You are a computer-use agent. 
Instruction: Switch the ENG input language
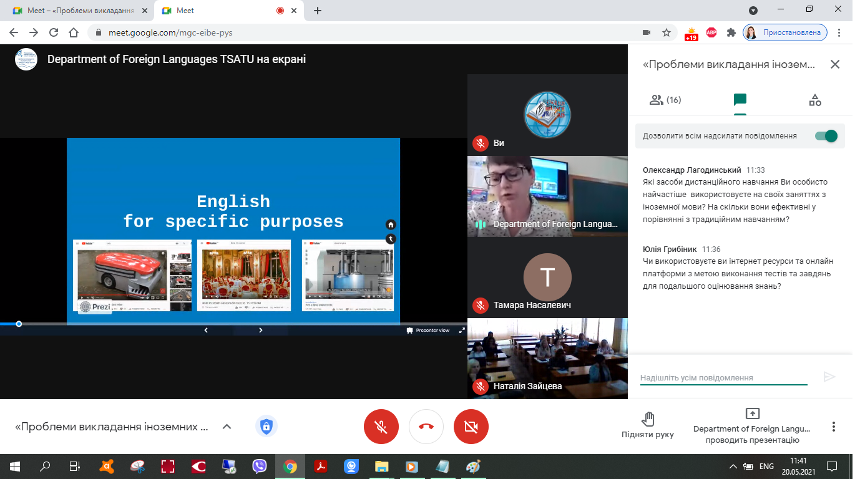click(767, 466)
